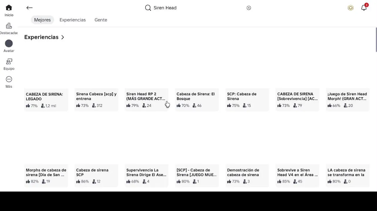Go to Inicio home icon
Viewport: 377px width, 211px height.
coord(9,8)
